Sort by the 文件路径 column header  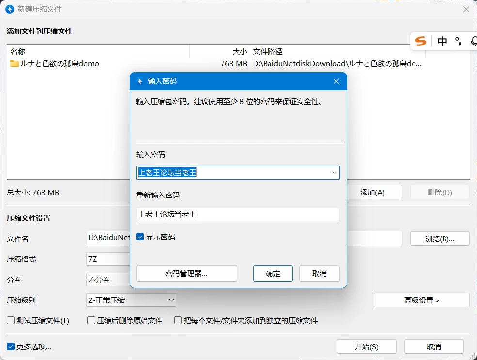pos(338,52)
